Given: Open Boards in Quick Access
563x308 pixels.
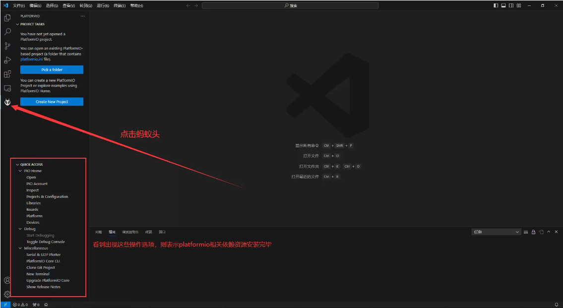Looking at the screenshot, I should pos(32,210).
